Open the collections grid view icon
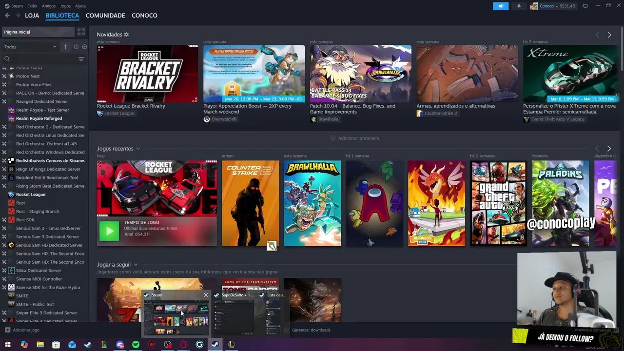The height and width of the screenshot is (351, 624). [x=81, y=32]
